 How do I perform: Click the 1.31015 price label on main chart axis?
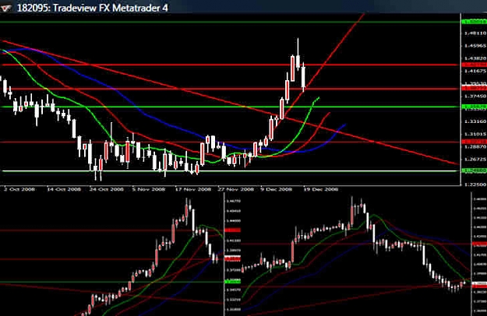pos(475,134)
